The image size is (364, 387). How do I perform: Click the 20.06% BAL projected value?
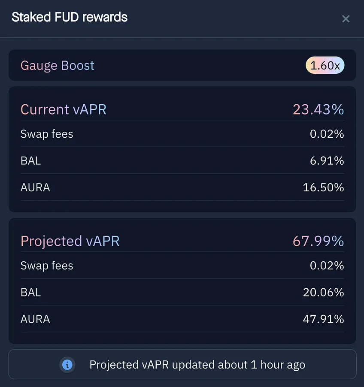point(323,292)
